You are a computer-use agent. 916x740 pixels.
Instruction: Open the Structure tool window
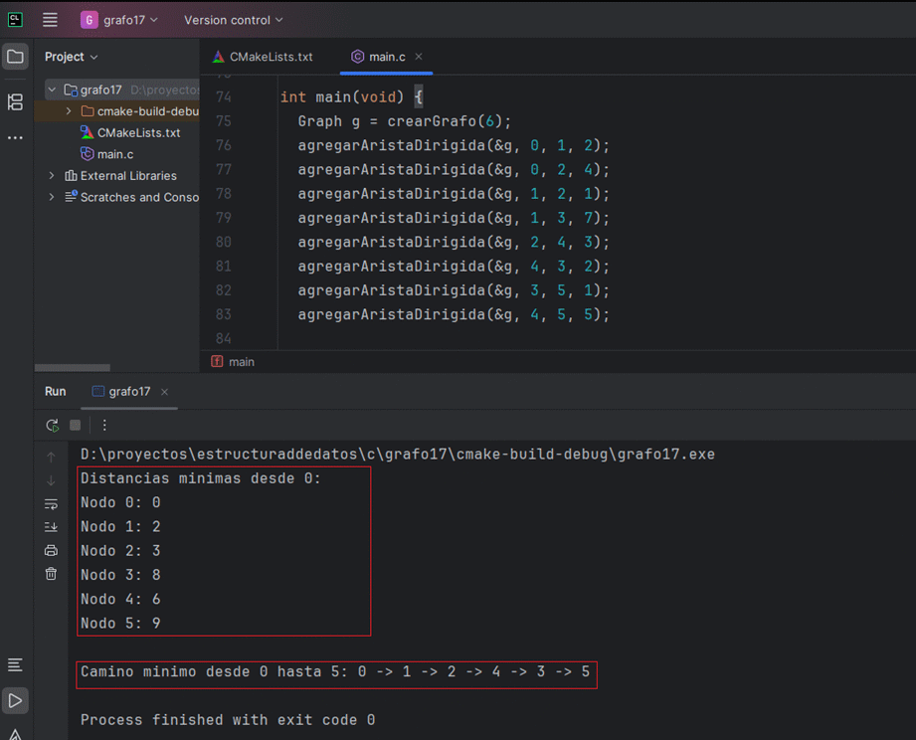point(15,101)
